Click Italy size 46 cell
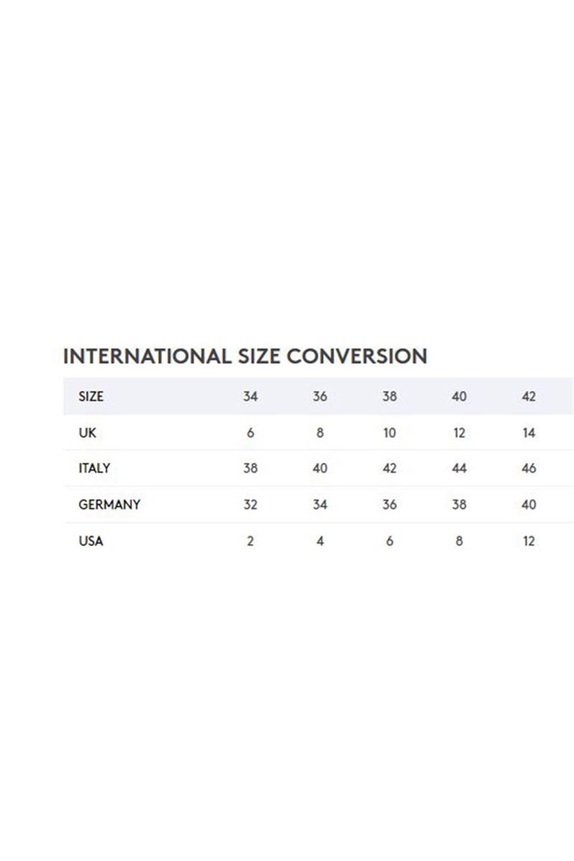 click(529, 469)
